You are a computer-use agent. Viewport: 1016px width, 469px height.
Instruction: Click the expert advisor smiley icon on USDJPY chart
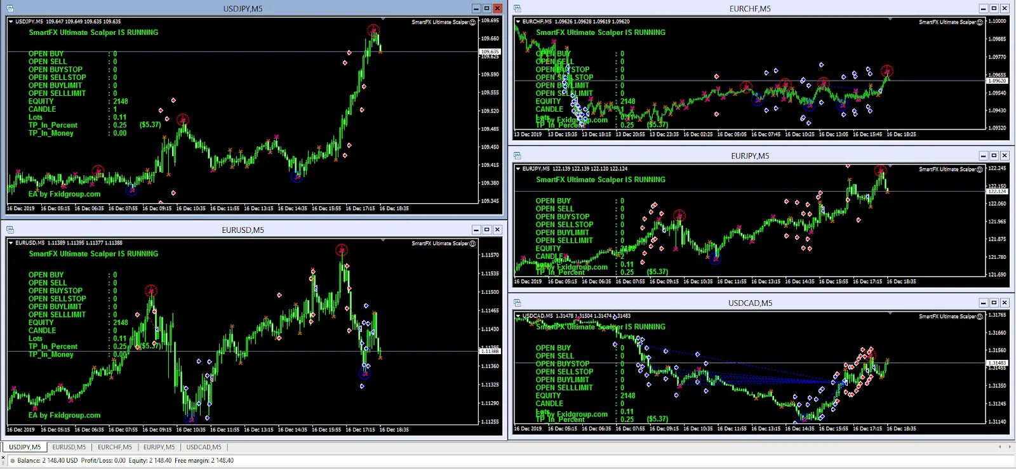(x=472, y=22)
